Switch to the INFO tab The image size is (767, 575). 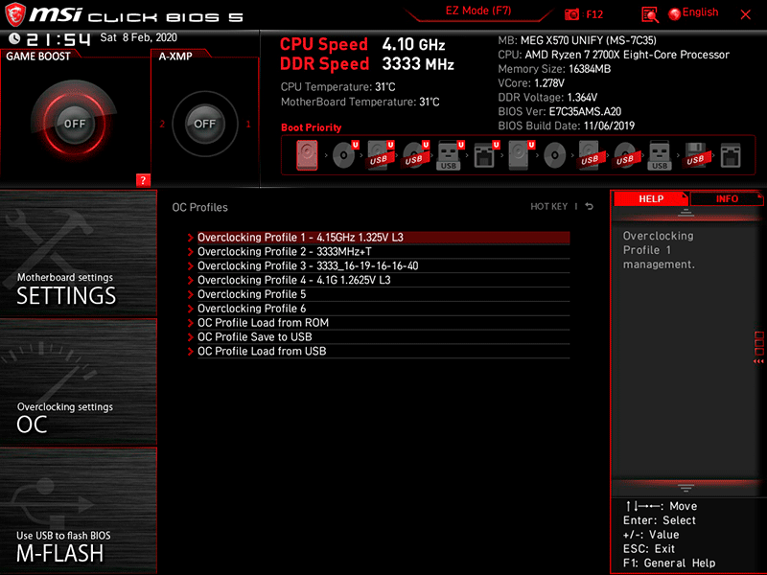click(727, 198)
